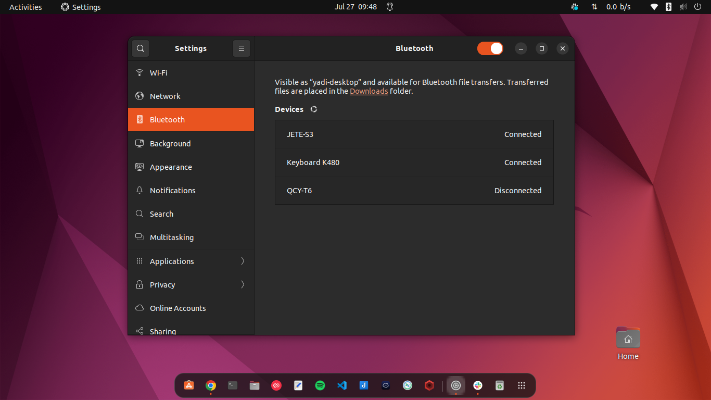The width and height of the screenshot is (711, 400).
Task: Click the Notifications bell sidebar icon
Action: pos(139,191)
